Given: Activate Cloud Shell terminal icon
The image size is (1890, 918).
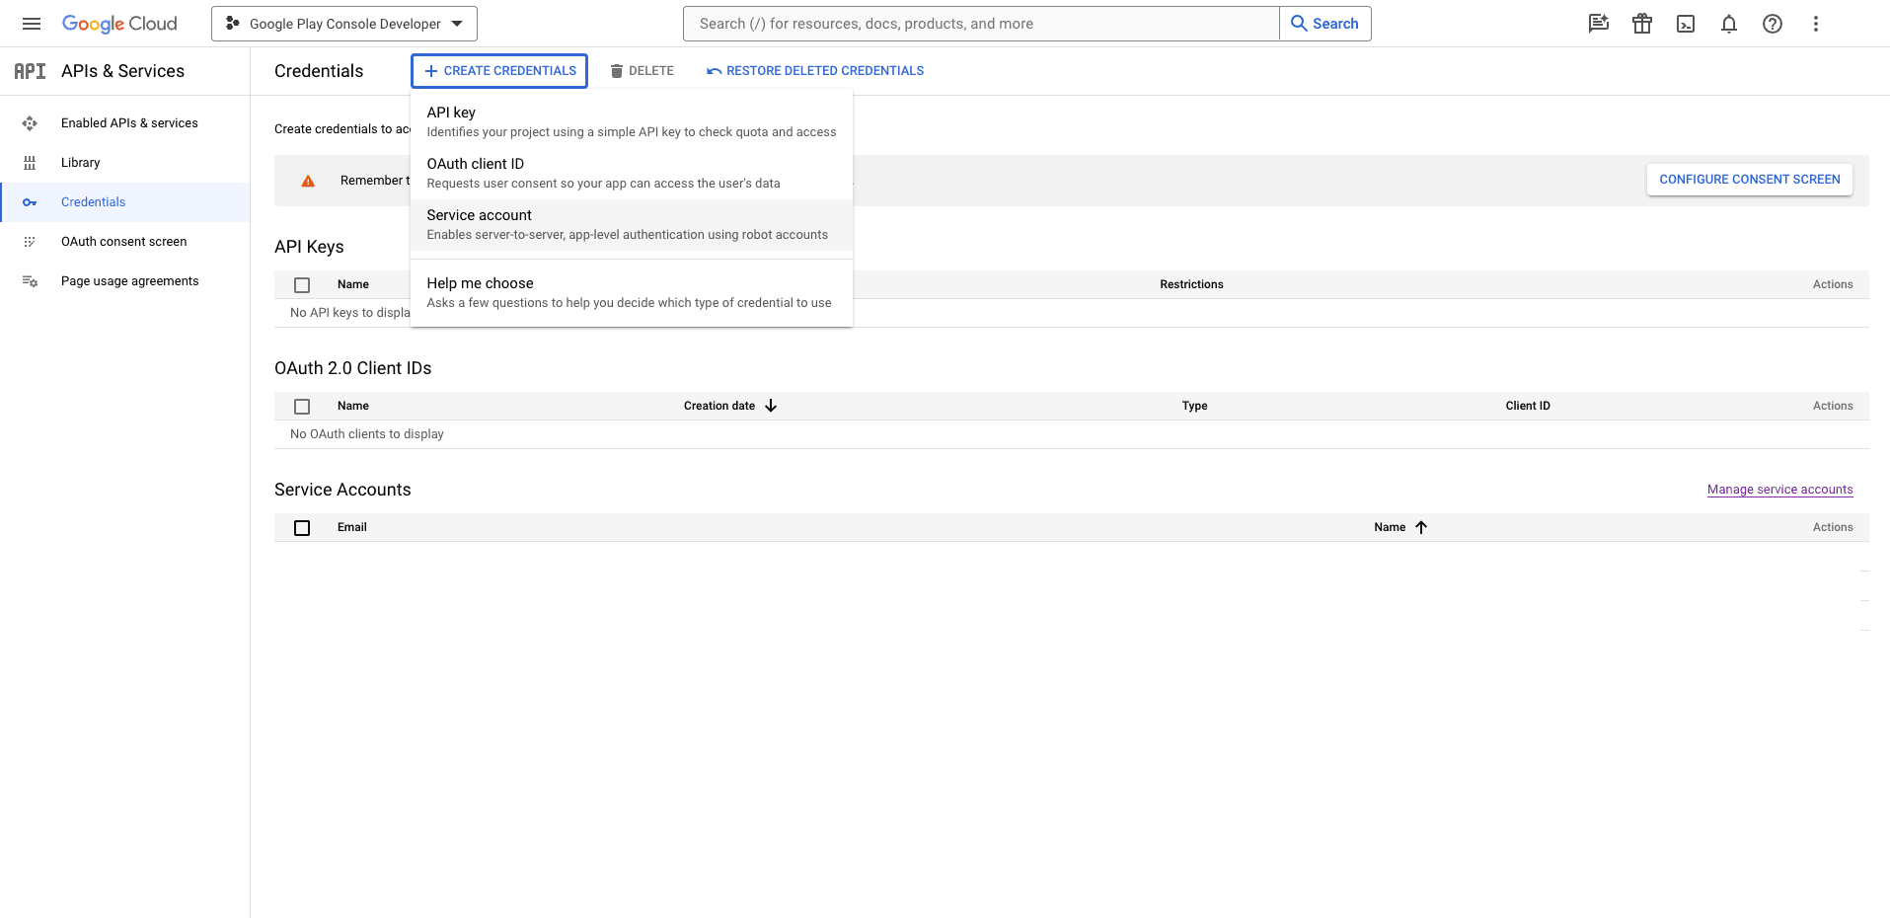Looking at the screenshot, I should click(x=1685, y=24).
